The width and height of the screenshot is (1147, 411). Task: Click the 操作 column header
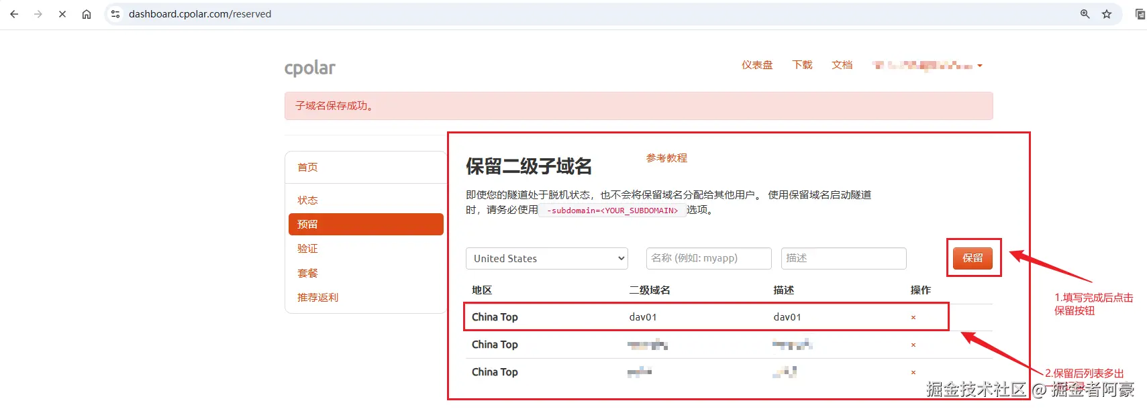pyautogui.click(x=921, y=290)
